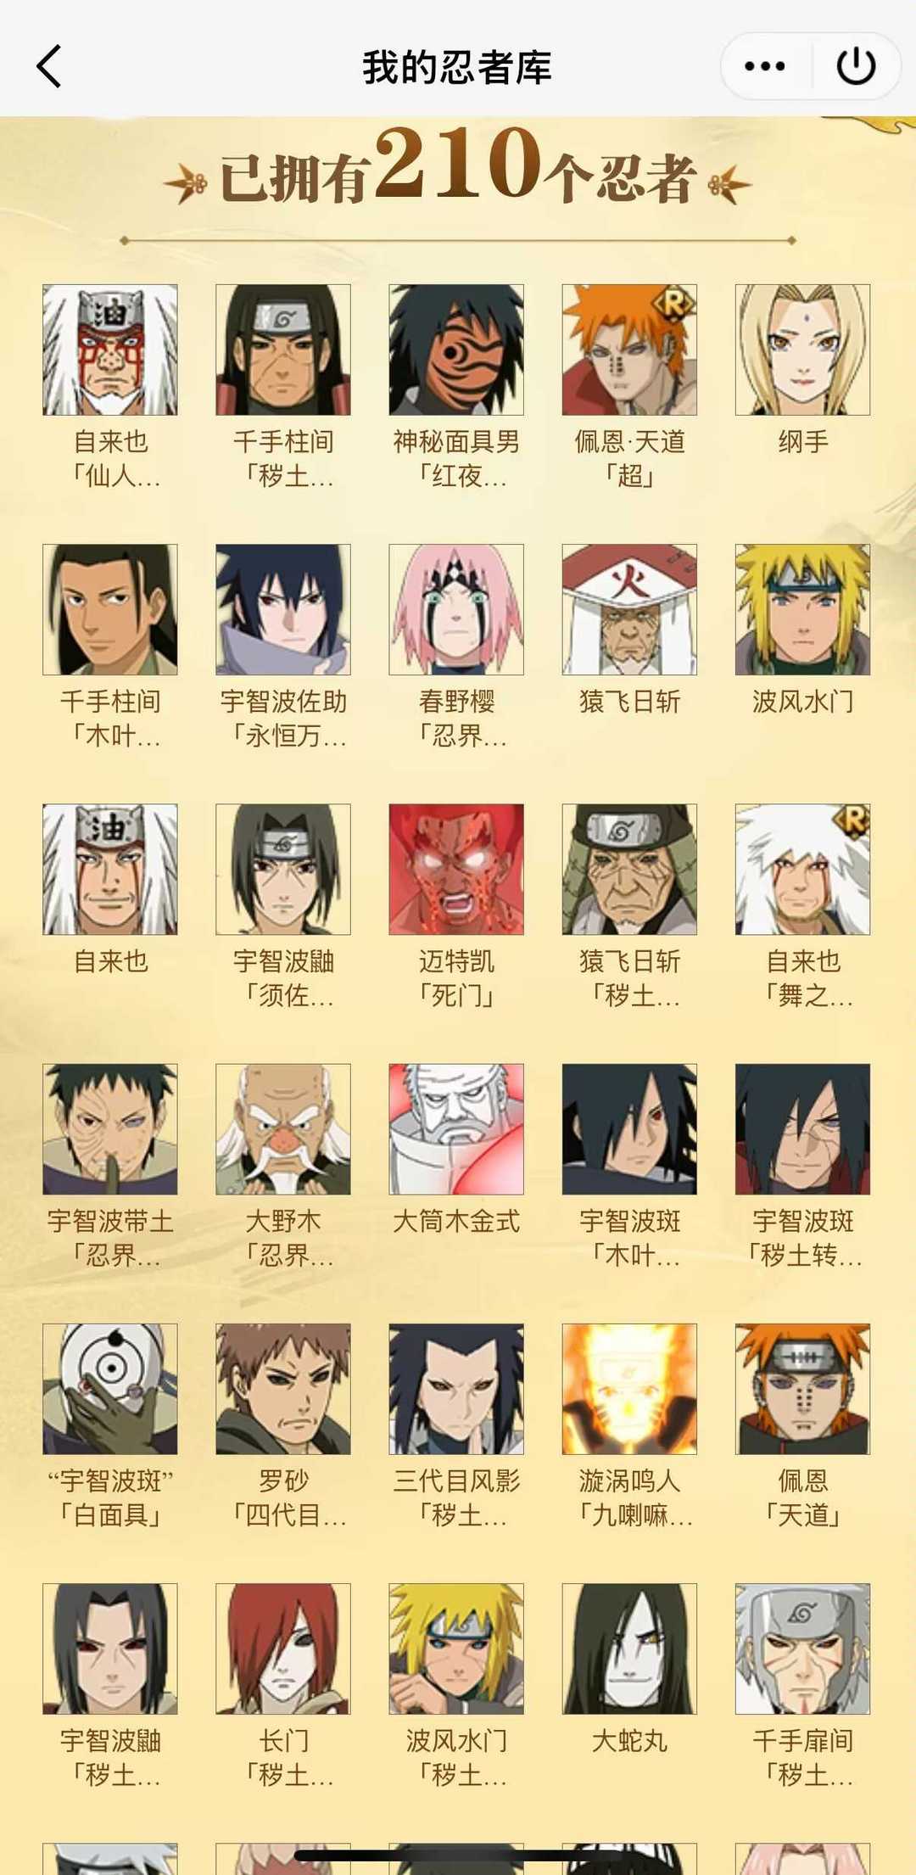The height and width of the screenshot is (1875, 916).
Task: Open the 自来也「舞之…」R-badge portrait
Action: coord(802,869)
